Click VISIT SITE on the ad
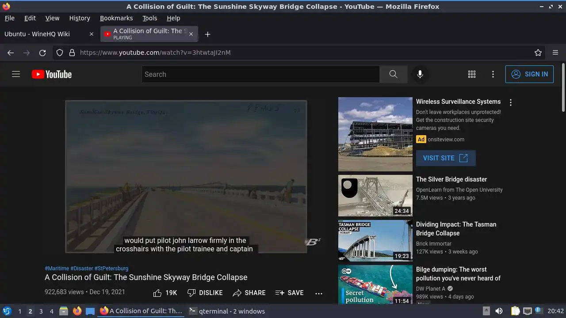This screenshot has height=318, width=566. pos(446,158)
